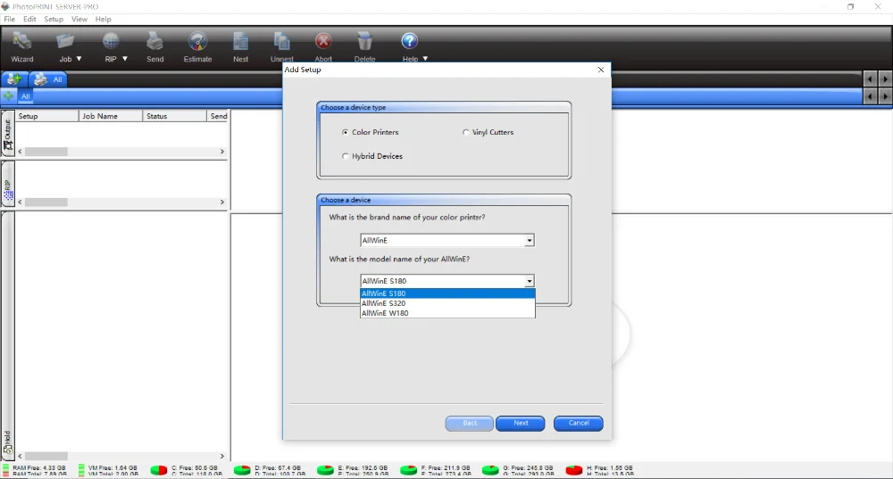This screenshot has width=893, height=479.
Task: Click the Nest toolbar icon
Action: [x=240, y=42]
